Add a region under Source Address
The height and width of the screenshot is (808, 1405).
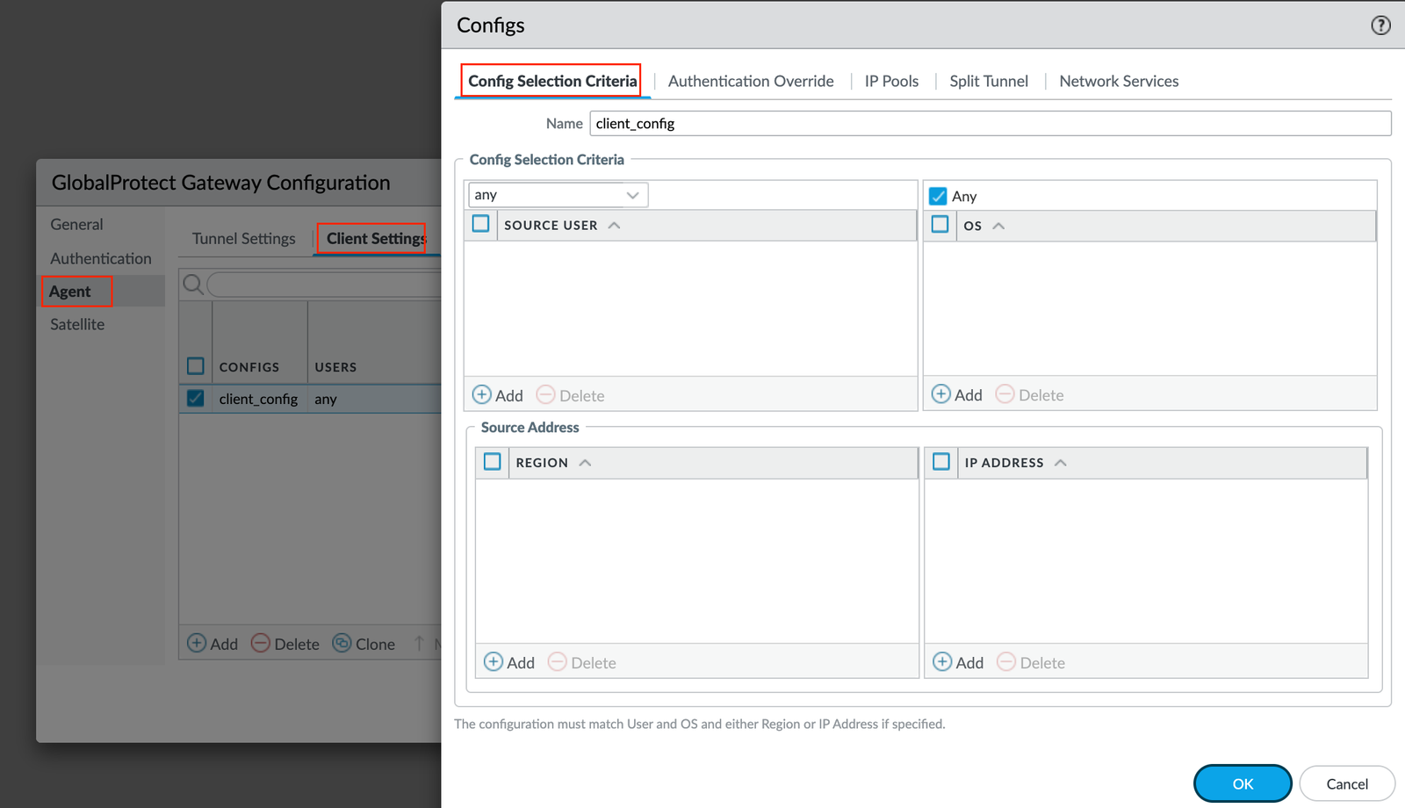pos(509,661)
